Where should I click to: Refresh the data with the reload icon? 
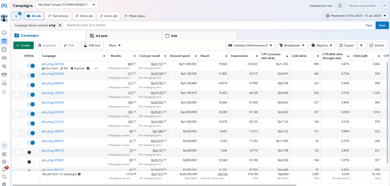point(340,6)
